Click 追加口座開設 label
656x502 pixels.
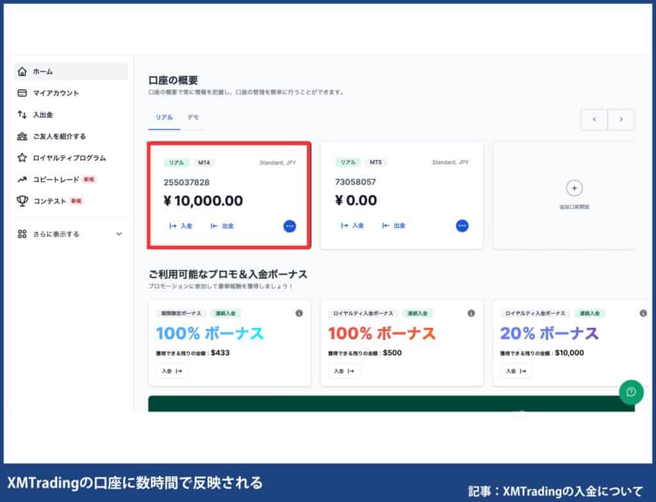click(x=575, y=207)
